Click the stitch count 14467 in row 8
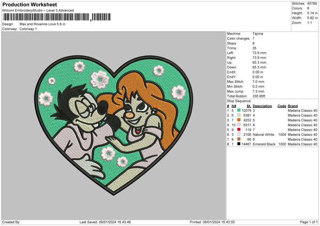 [246, 144]
